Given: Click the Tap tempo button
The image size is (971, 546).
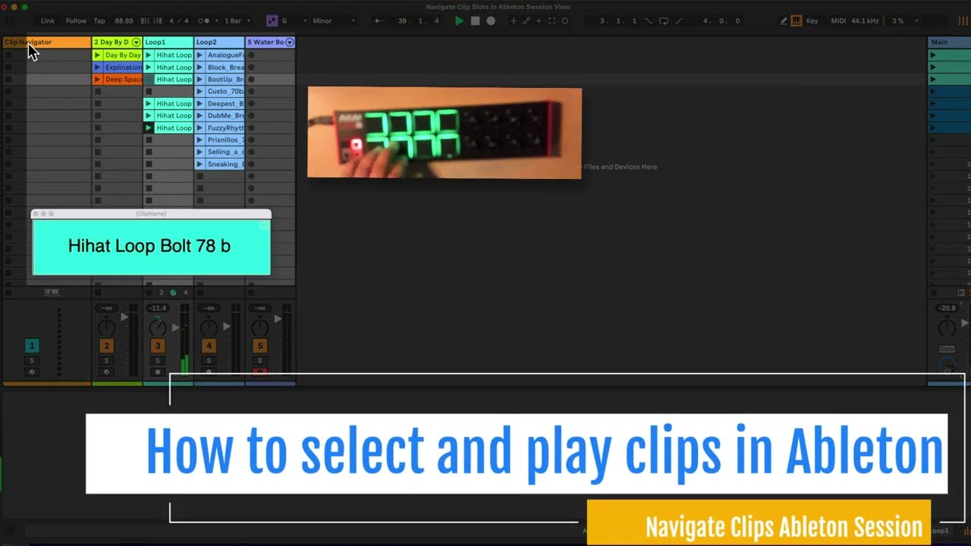Looking at the screenshot, I should (x=99, y=21).
